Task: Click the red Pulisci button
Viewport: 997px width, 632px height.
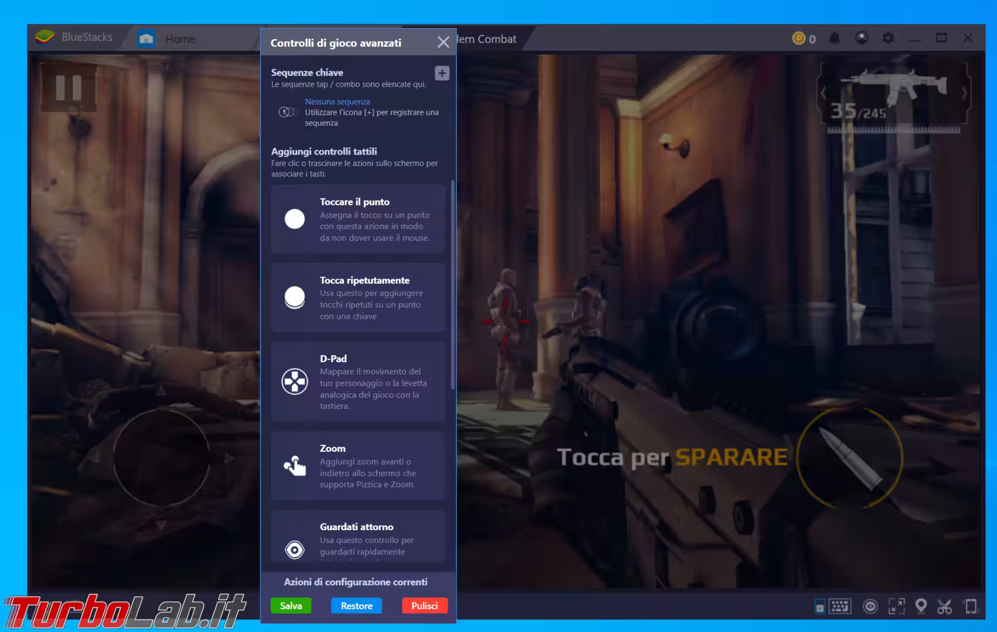Action: (x=424, y=606)
